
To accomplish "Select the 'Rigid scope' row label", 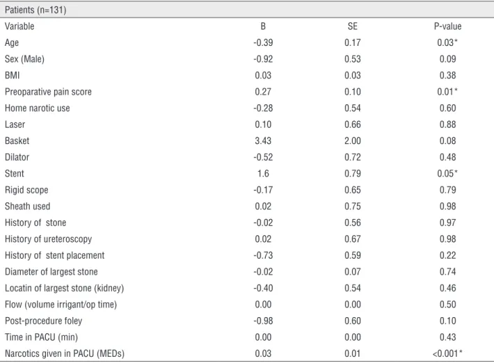I will [26, 190].
